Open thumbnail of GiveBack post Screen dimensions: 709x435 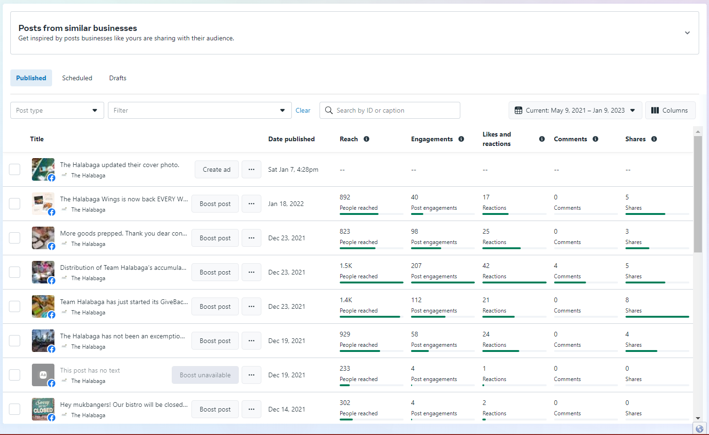tap(43, 306)
